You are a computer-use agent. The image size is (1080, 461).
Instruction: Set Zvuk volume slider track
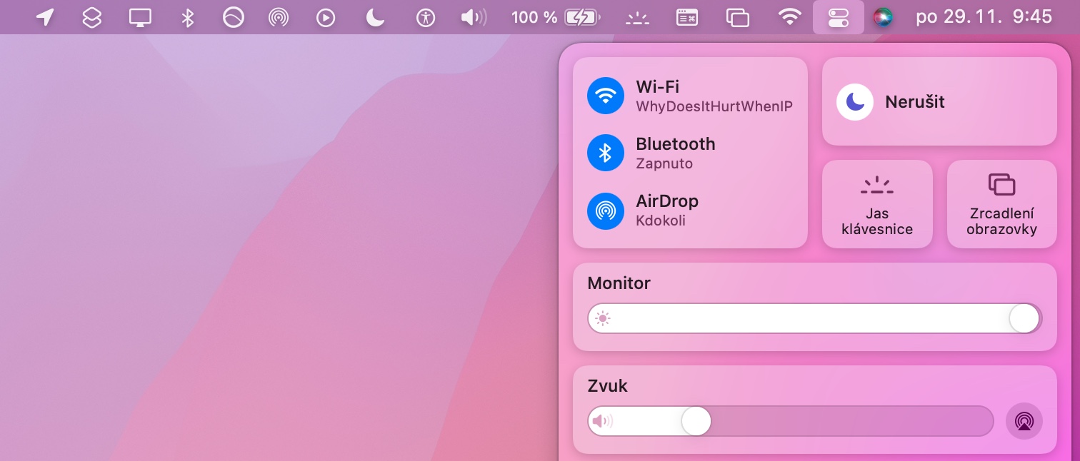[x=791, y=421]
